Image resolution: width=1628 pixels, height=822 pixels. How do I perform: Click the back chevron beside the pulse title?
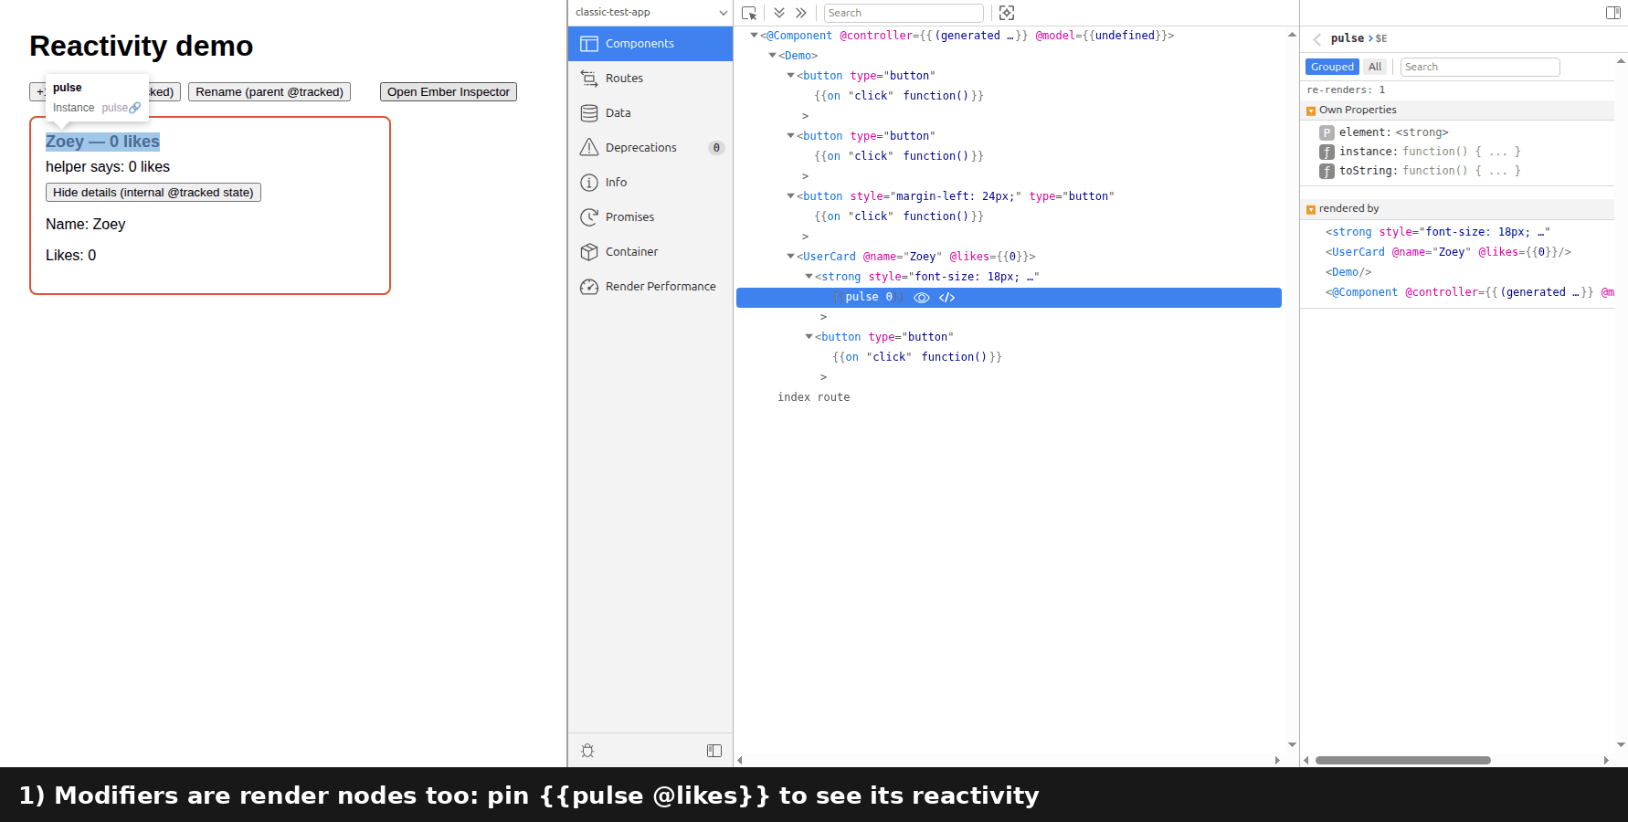point(1316,39)
